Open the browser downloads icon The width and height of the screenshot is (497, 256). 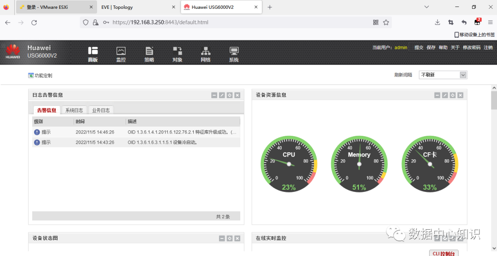pyautogui.click(x=438, y=22)
